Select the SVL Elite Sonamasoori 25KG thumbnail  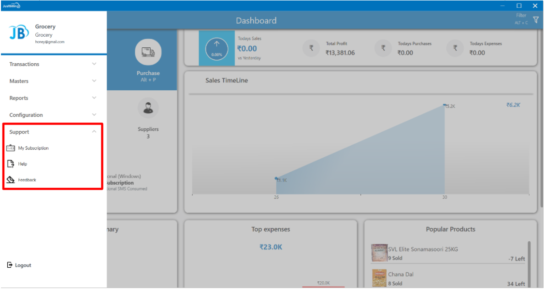click(x=379, y=253)
